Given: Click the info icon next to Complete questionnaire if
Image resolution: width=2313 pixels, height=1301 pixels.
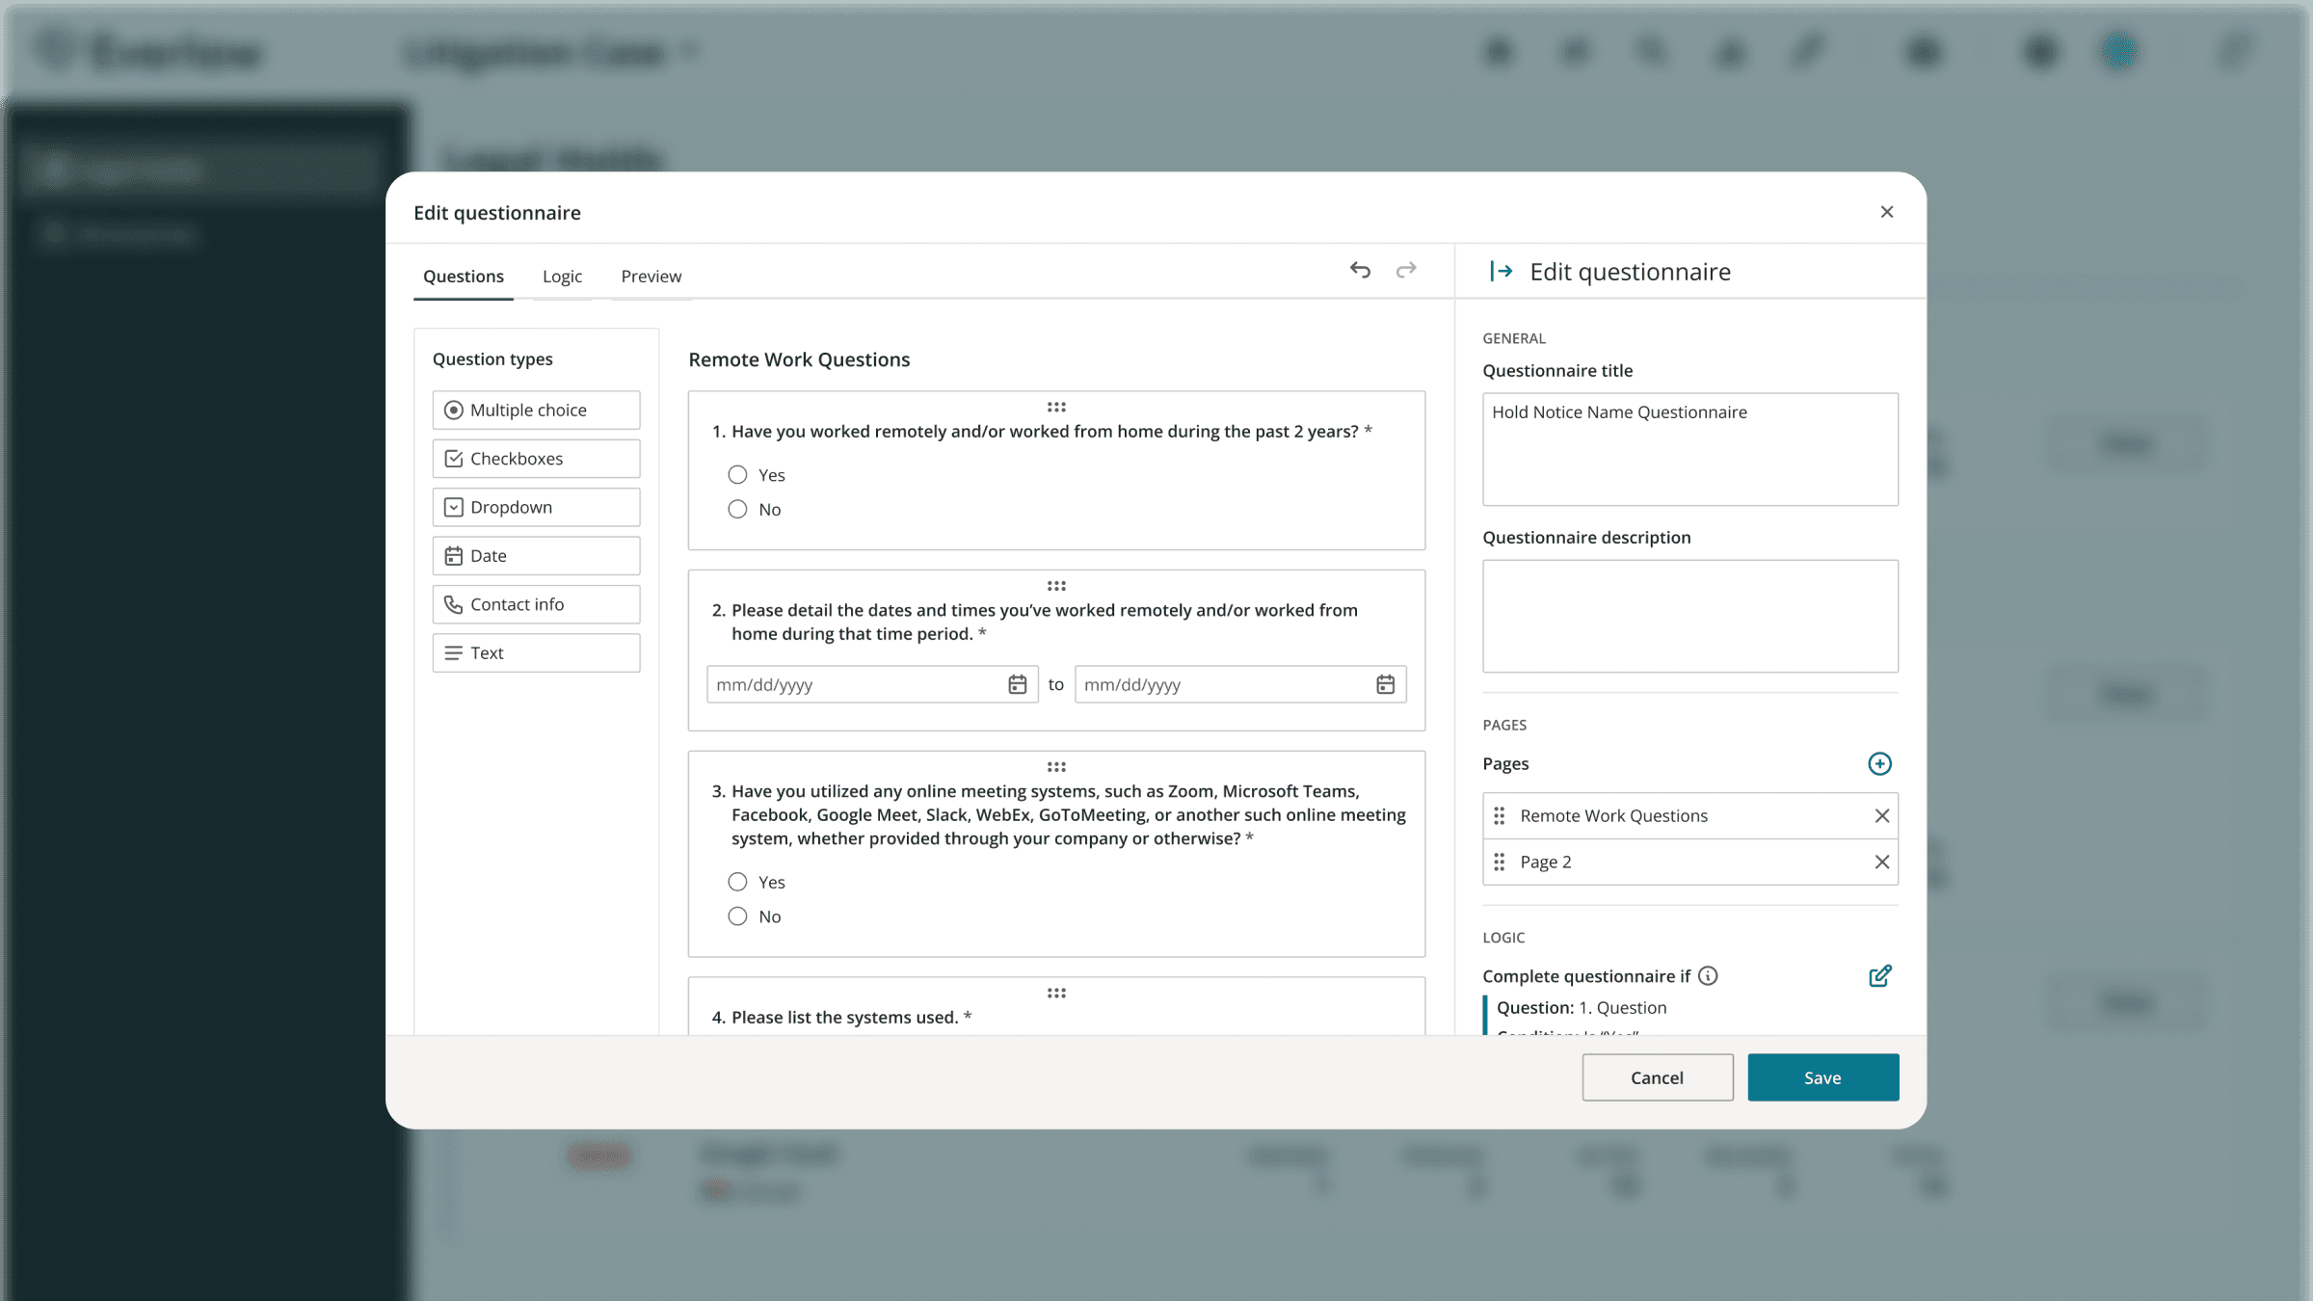Looking at the screenshot, I should coord(1708,976).
